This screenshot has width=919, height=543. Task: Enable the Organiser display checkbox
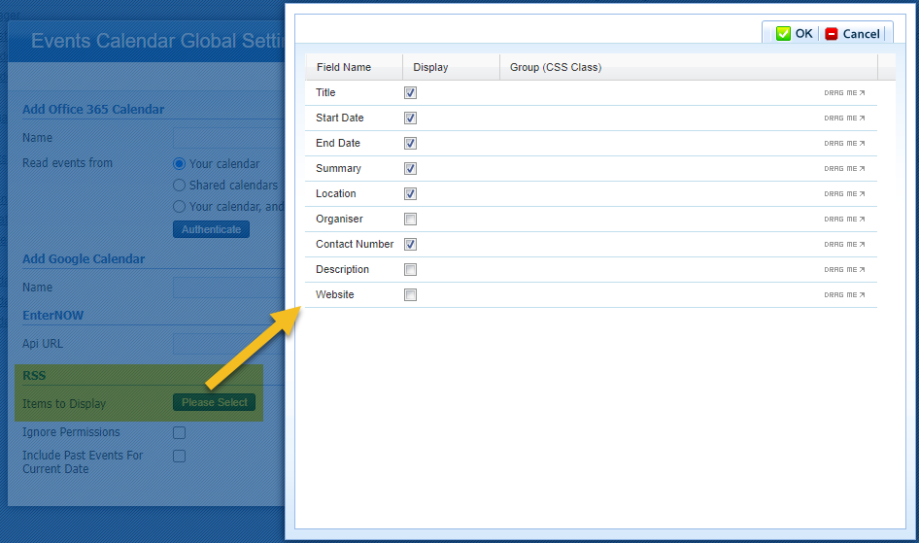coord(410,219)
